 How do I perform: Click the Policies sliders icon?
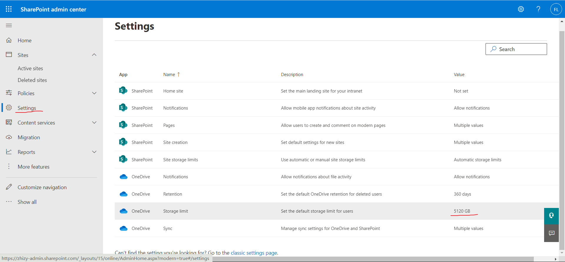(x=9, y=93)
